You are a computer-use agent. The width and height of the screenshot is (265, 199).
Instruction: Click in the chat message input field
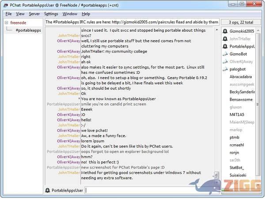coord(150,190)
